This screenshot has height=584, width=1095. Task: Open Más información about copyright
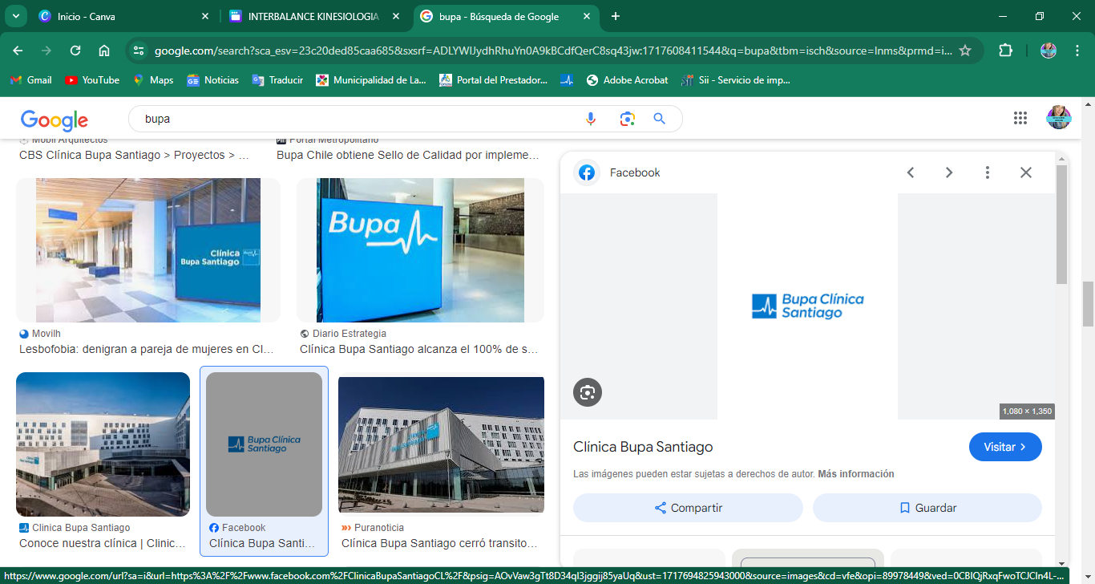click(856, 474)
